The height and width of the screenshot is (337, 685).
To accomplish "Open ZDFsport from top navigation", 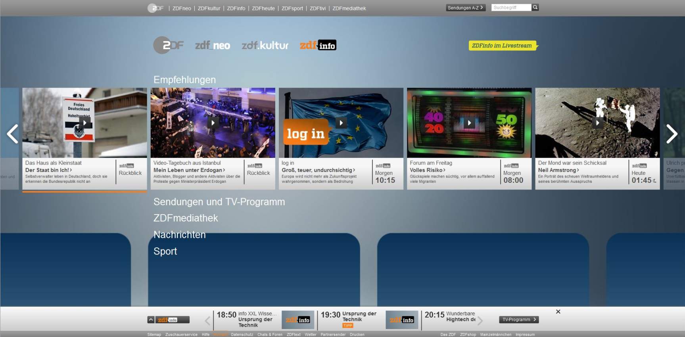I will pos(292,8).
